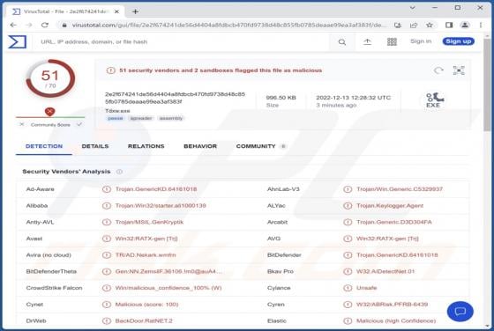Screen dimensions: 494x331
Task: Select the Elastic Malicious (high Confidence) result
Action: (396, 321)
